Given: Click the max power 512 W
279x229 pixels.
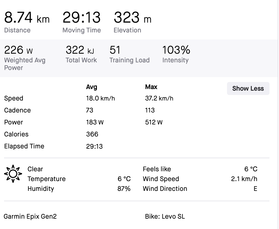Looking at the screenshot, I should (154, 122).
